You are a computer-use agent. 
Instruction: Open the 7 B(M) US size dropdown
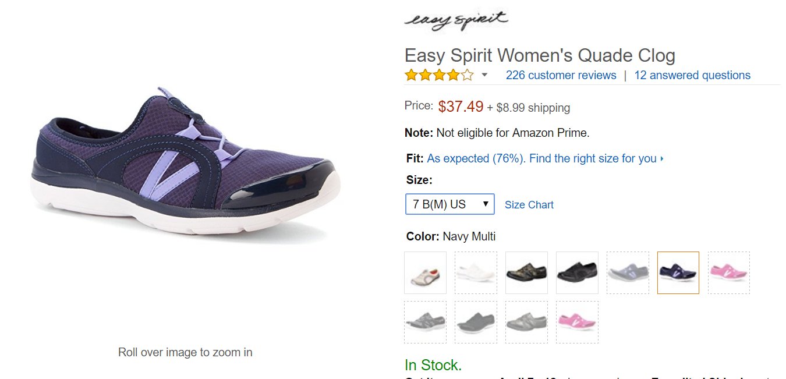coord(449,204)
